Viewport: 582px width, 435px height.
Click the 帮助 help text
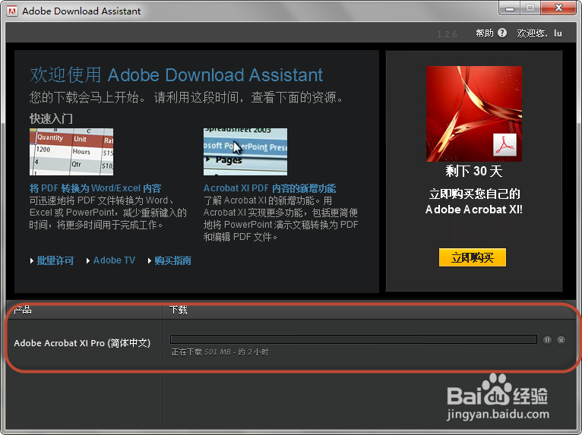[x=485, y=33]
